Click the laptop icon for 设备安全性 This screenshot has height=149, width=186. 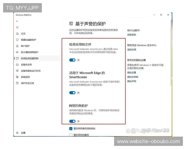pos(17,65)
